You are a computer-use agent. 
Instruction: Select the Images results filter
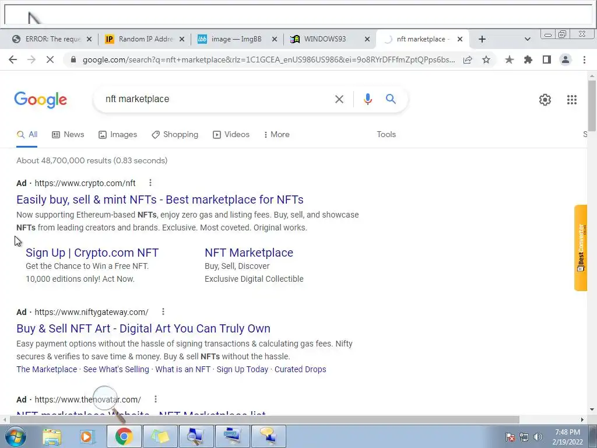point(118,135)
